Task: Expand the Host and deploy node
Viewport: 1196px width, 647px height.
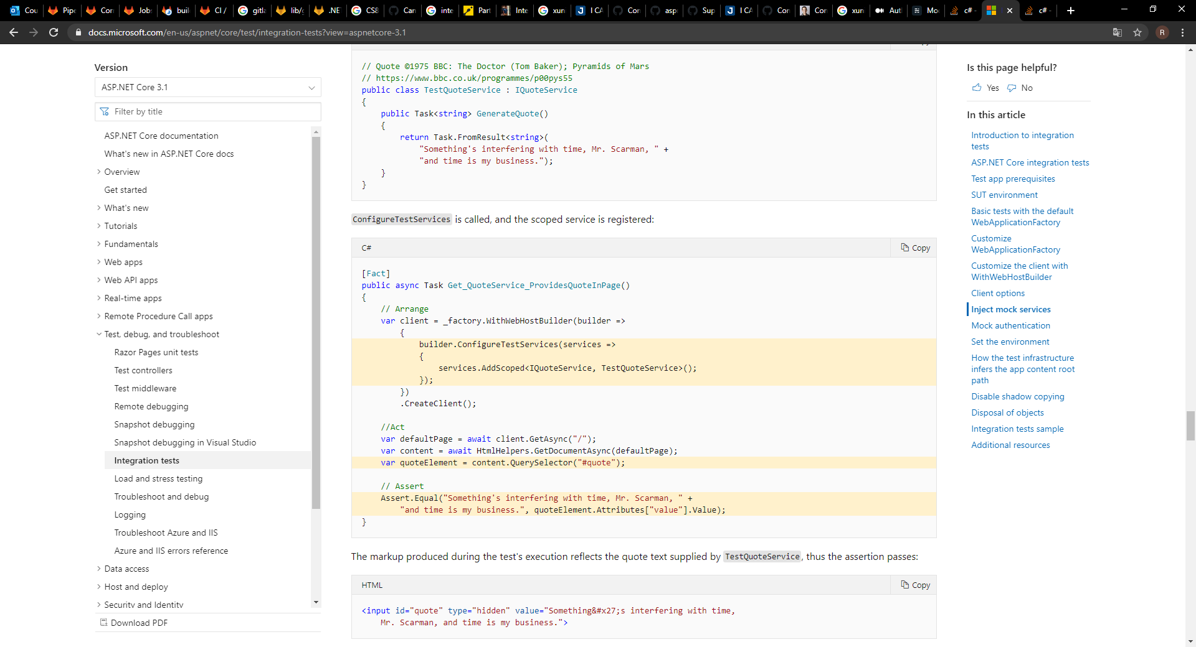Action: point(98,587)
